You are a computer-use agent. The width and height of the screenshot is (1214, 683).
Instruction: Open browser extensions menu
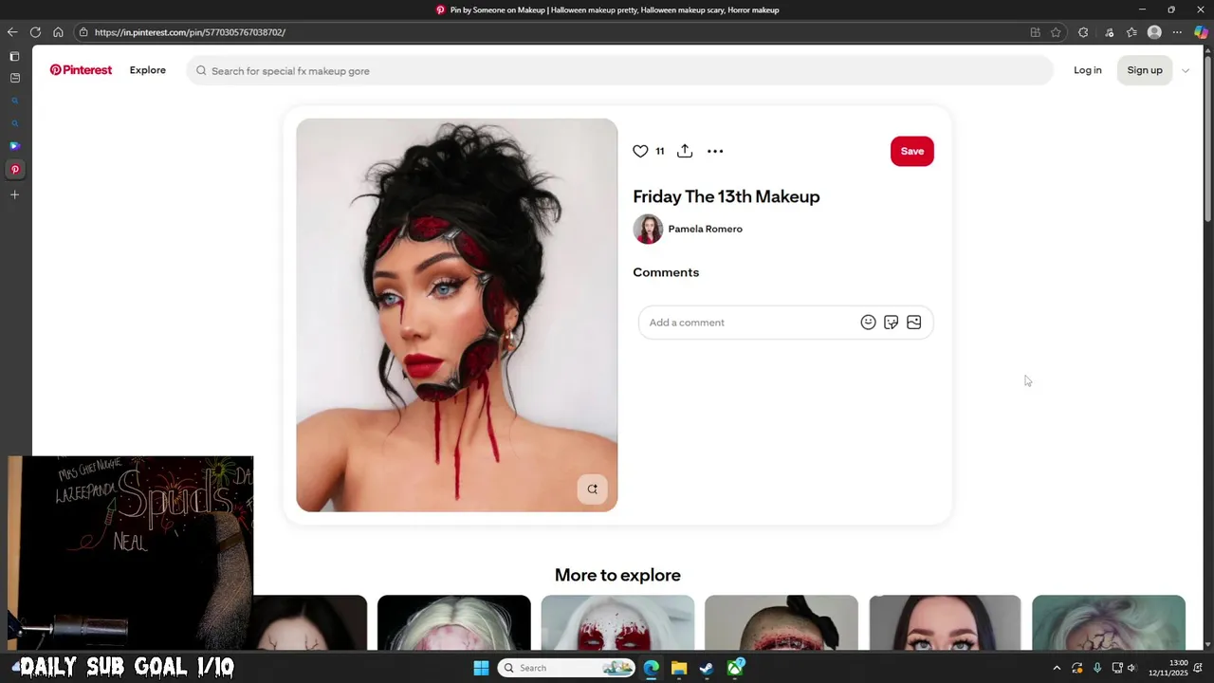pyautogui.click(x=1083, y=32)
